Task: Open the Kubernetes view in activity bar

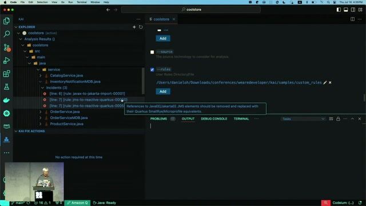Action: coord(6,113)
